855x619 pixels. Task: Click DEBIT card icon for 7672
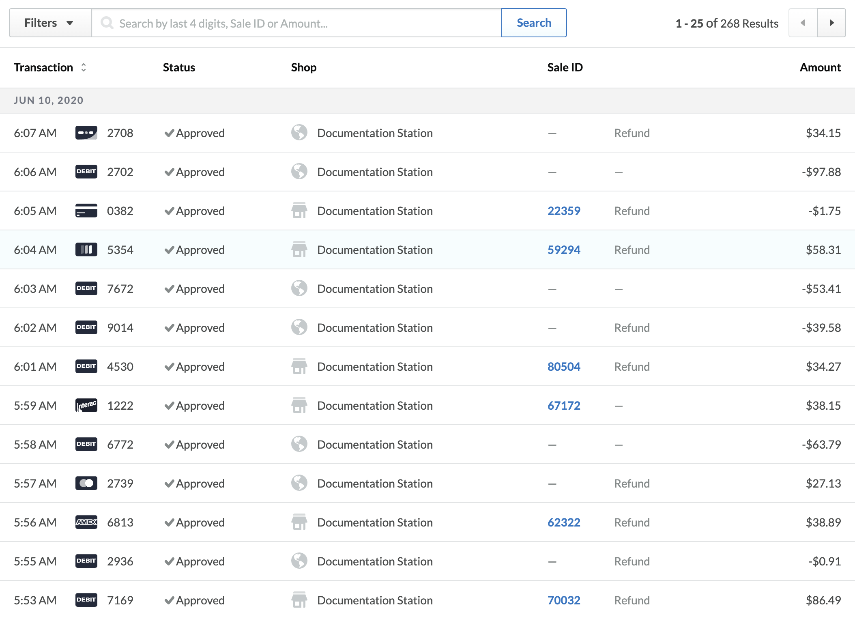pos(86,288)
